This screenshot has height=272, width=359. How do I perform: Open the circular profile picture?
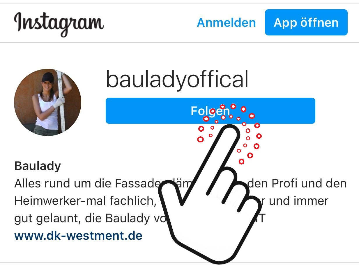tap(47, 102)
